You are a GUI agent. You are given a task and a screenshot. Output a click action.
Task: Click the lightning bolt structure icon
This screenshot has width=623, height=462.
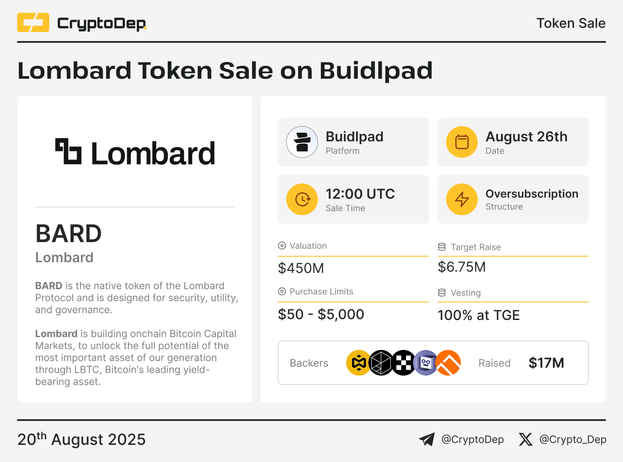click(x=462, y=199)
